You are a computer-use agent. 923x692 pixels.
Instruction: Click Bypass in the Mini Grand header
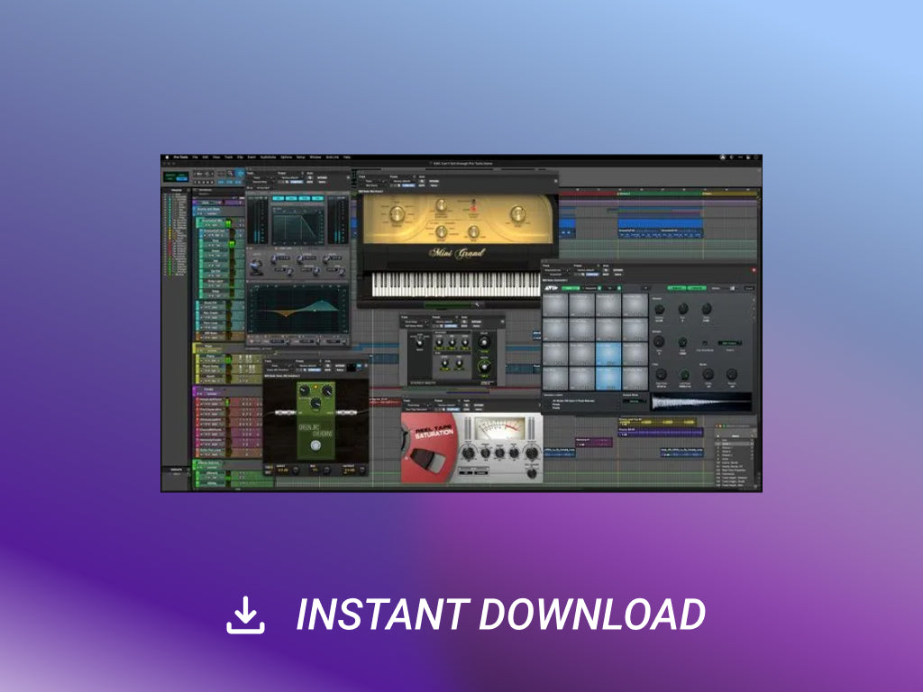(x=434, y=181)
